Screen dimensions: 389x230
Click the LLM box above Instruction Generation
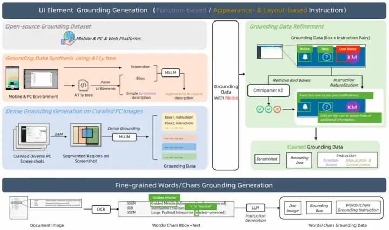pos(256,208)
